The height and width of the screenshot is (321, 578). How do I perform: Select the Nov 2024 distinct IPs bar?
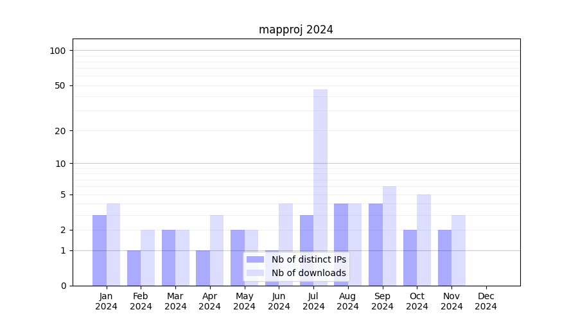click(444, 257)
